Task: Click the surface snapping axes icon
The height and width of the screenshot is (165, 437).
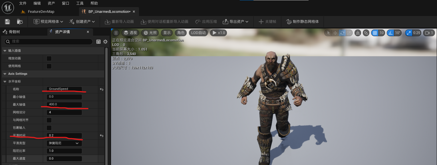Action: coord(366,33)
